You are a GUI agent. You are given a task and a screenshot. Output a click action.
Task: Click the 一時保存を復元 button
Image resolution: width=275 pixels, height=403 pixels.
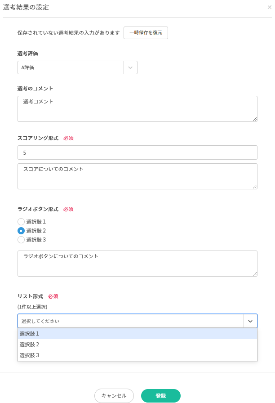[146, 33]
